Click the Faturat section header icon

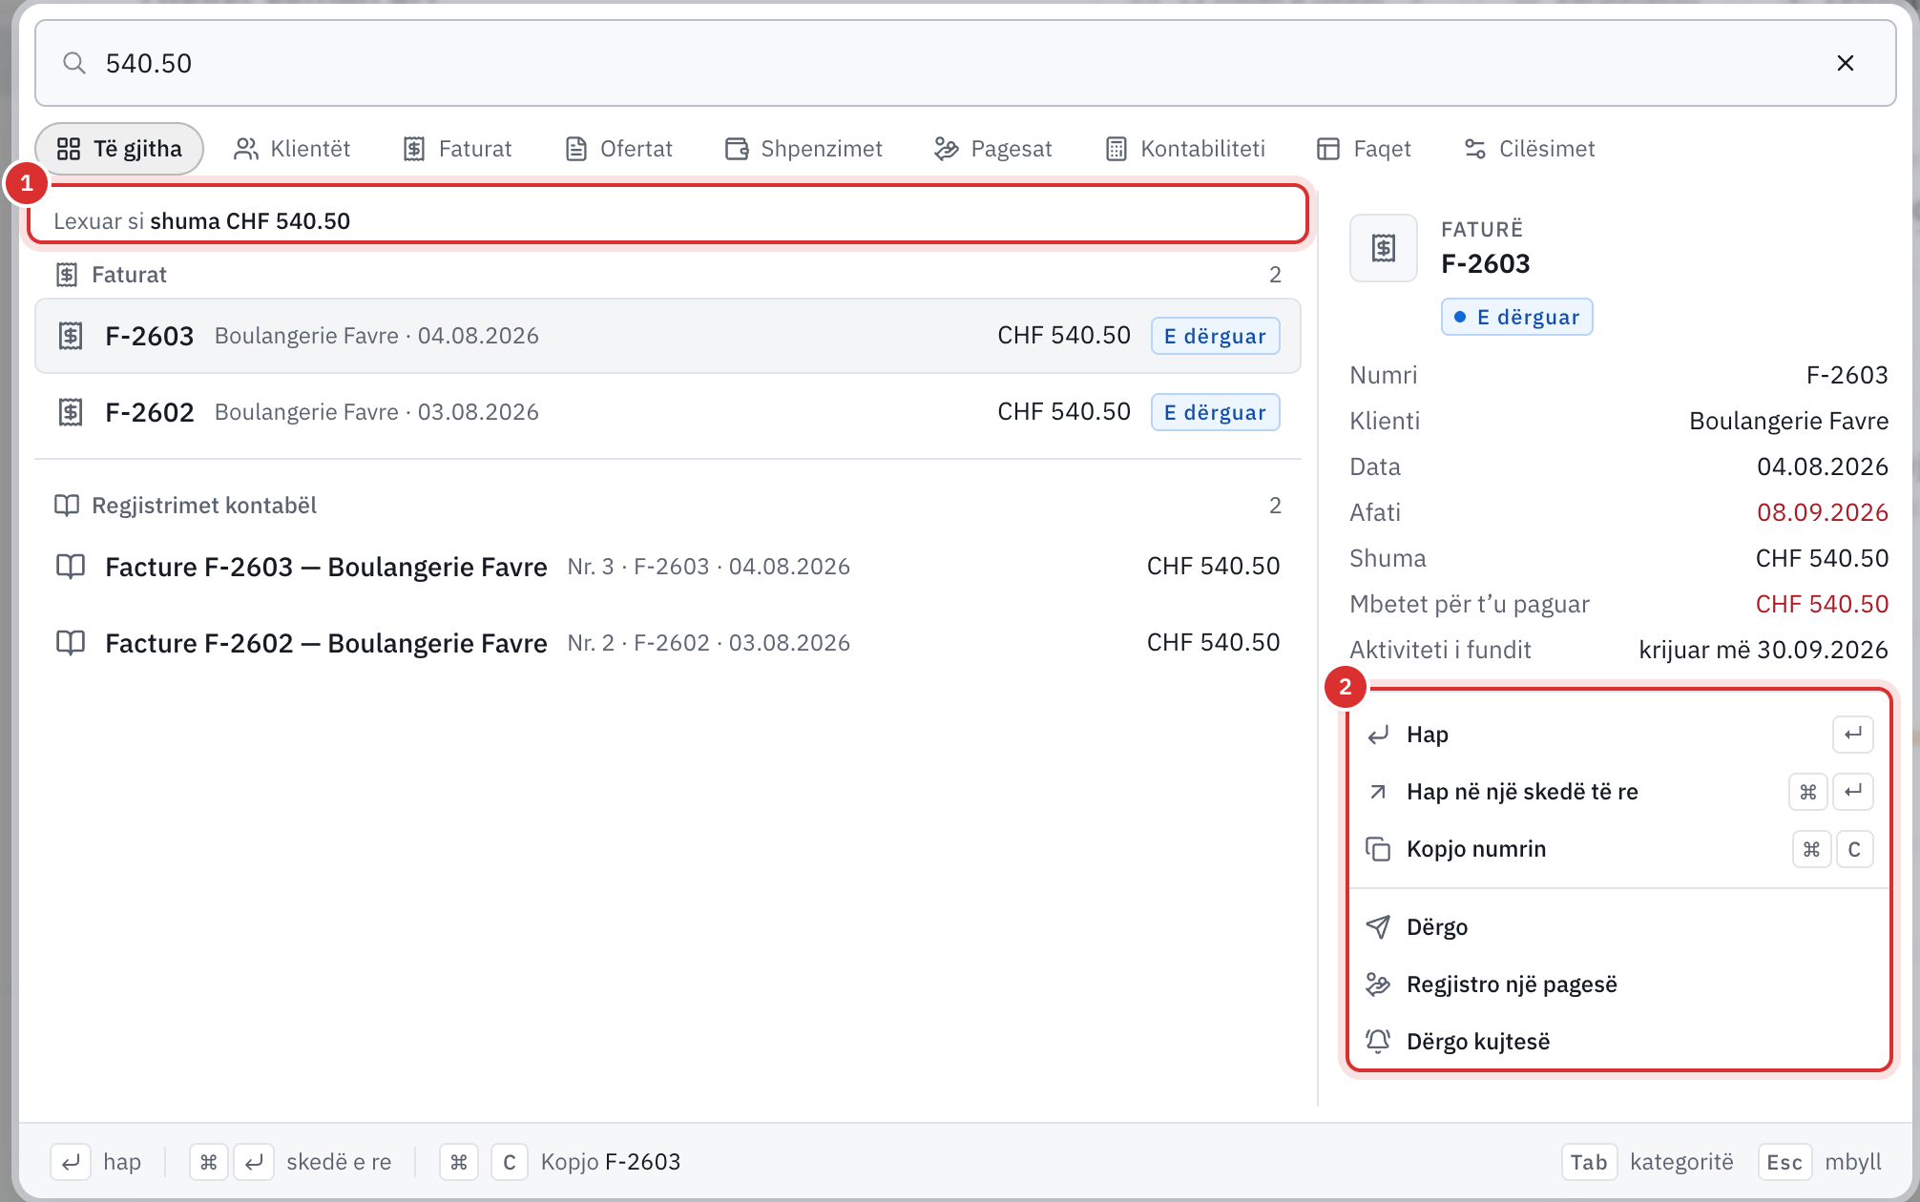(67, 275)
